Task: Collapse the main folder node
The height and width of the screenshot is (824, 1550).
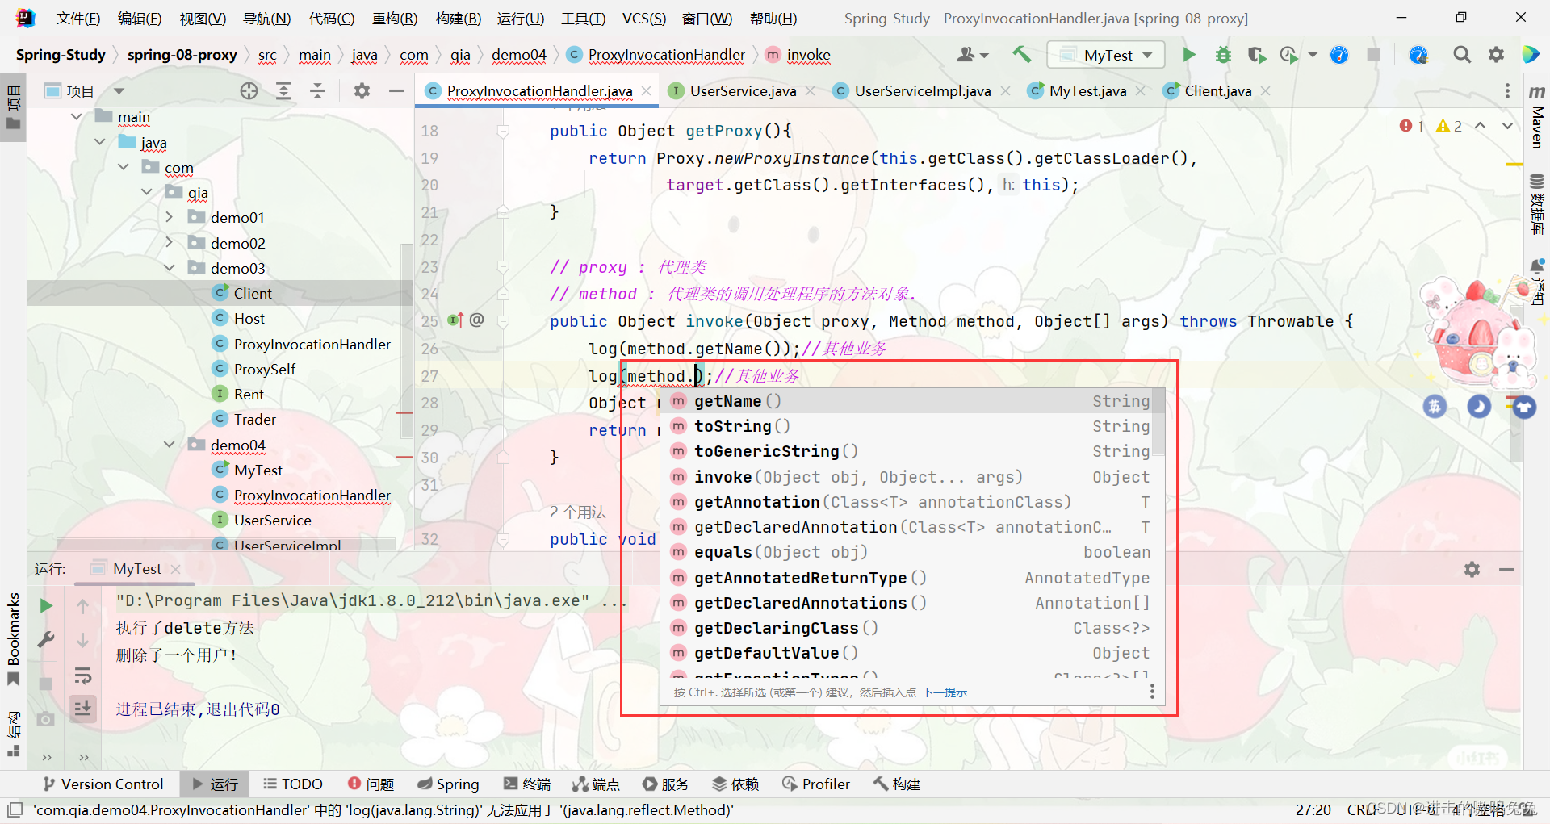Action: tap(76, 116)
